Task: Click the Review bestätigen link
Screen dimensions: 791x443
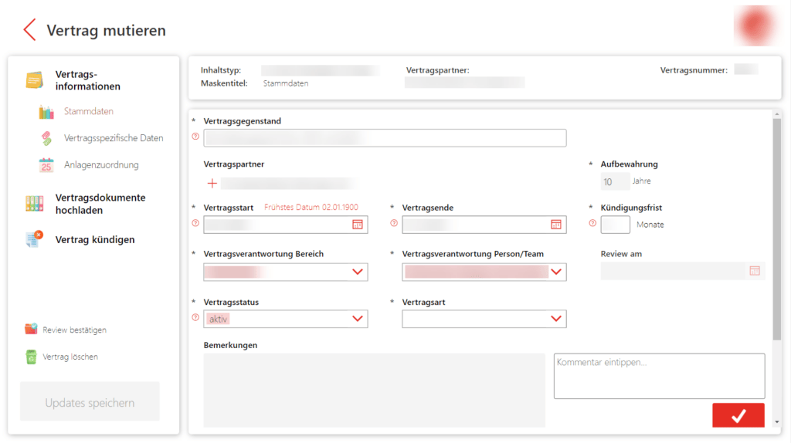Action: click(74, 330)
